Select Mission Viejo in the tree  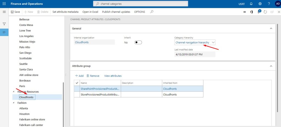pyautogui.click(x=27, y=42)
